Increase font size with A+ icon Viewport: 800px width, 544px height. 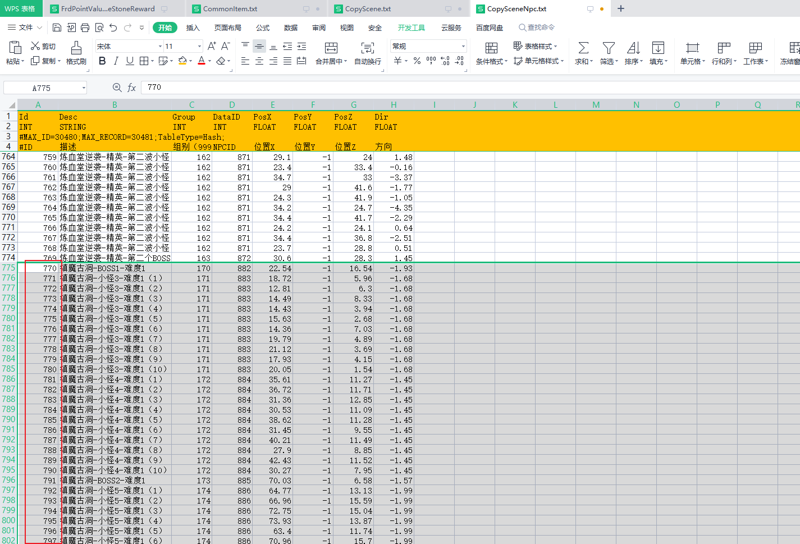point(212,46)
